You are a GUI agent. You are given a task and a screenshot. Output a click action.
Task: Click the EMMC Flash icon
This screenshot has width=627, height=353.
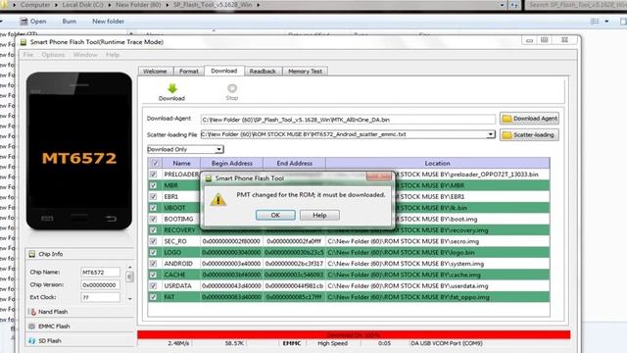click(32, 327)
